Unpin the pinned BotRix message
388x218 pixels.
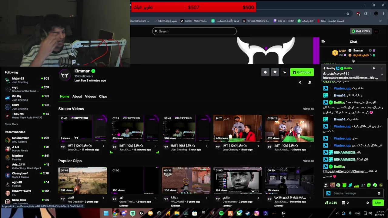(x=374, y=68)
